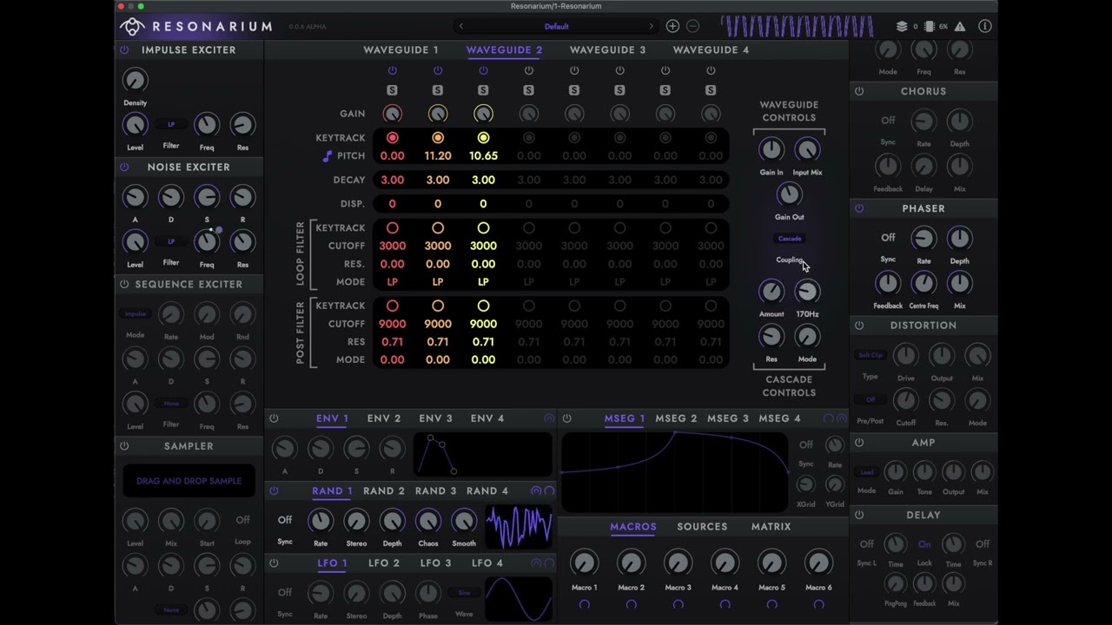Click the CPU chip icon
Viewport: 1112px width, 625px height.
[930, 27]
